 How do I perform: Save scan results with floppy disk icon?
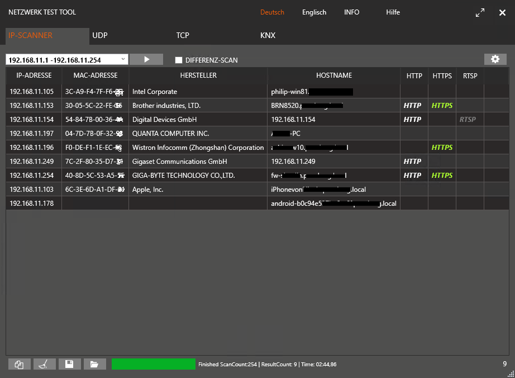click(70, 365)
